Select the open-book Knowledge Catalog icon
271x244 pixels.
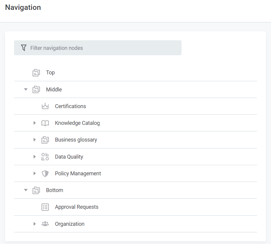click(45, 123)
